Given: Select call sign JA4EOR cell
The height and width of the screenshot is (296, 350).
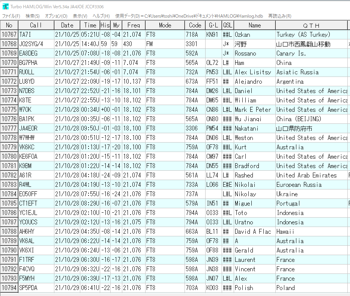Looking at the screenshot, I should (36, 128).
